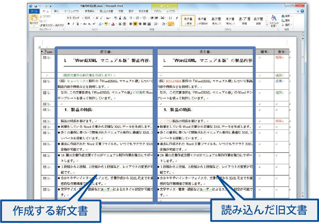This screenshot has height=223, width=319.
Task: Select the center alignment icon
Action: pos(135,24)
